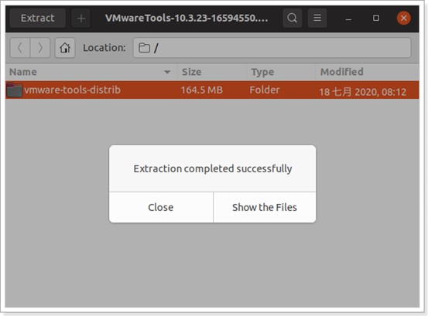Go forward with the right arrow
The image size is (428, 316).
(x=40, y=48)
